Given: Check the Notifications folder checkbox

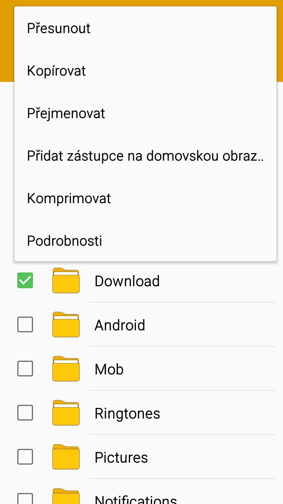Looking at the screenshot, I should tap(25, 498).
